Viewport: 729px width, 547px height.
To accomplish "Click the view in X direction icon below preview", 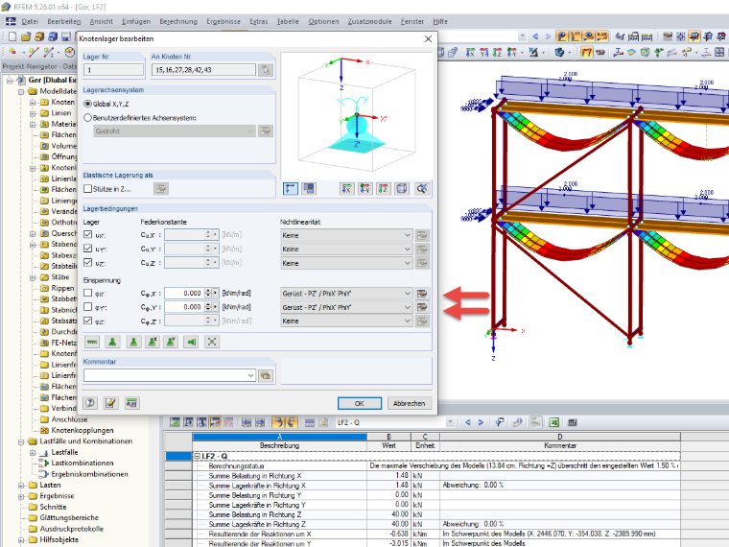I will [346, 188].
